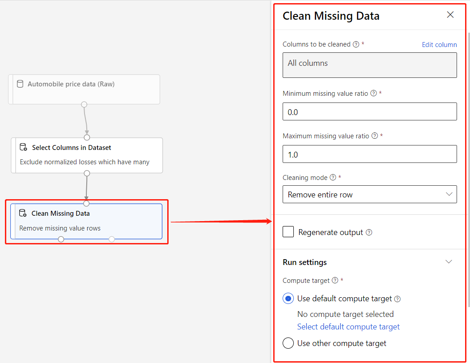Click help icon after Use default compute target
Screen dimensions: 470x363
397,299
